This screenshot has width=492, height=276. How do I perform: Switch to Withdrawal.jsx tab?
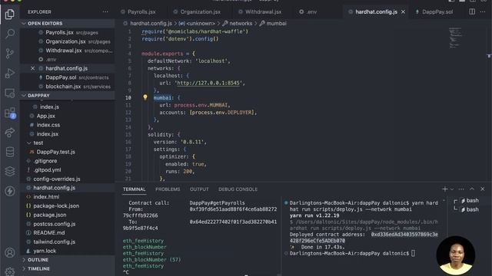263,12
